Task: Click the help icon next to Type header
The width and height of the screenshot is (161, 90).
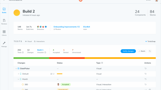Action: point(102,63)
